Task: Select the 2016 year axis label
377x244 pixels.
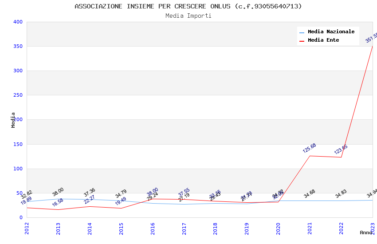Action: pos(153,228)
